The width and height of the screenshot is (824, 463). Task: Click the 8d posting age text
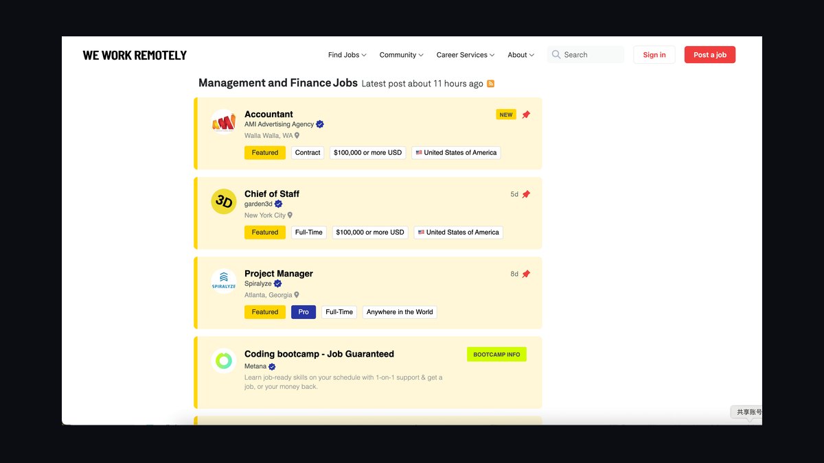coord(514,274)
